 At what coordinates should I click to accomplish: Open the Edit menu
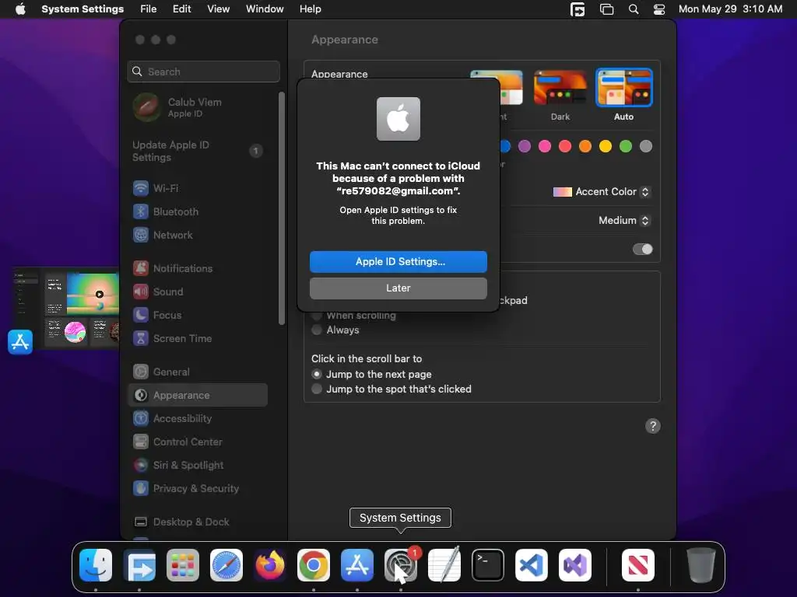[181, 9]
